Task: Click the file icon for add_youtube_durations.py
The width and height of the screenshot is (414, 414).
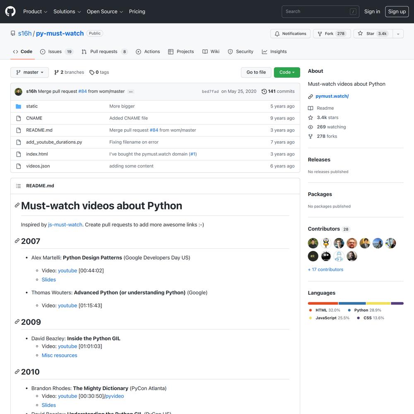Action: [19, 142]
